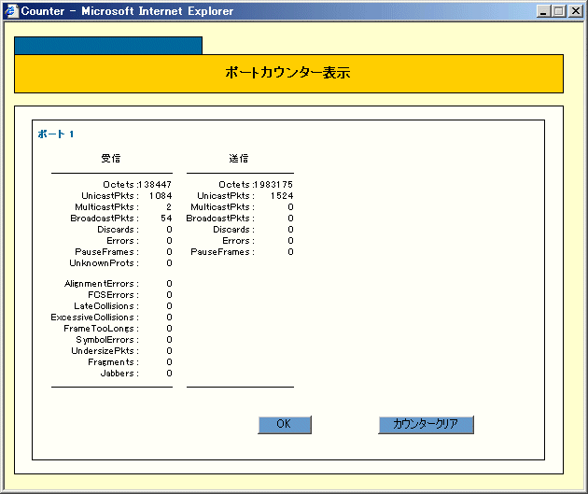Click the ポート 1 label
This screenshot has width=588, height=494.
pyautogui.click(x=56, y=134)
